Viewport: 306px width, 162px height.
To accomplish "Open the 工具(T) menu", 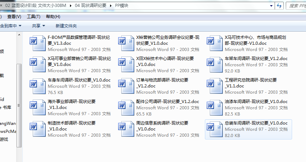I will pos(33,17).
